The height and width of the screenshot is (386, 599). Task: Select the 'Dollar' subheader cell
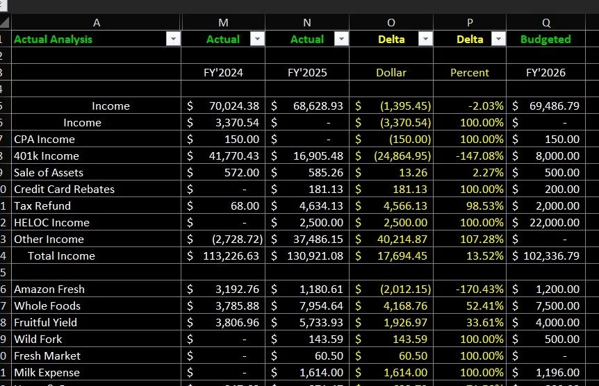[391, 72]
